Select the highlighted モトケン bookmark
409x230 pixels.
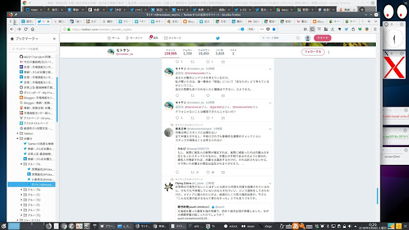31,185
